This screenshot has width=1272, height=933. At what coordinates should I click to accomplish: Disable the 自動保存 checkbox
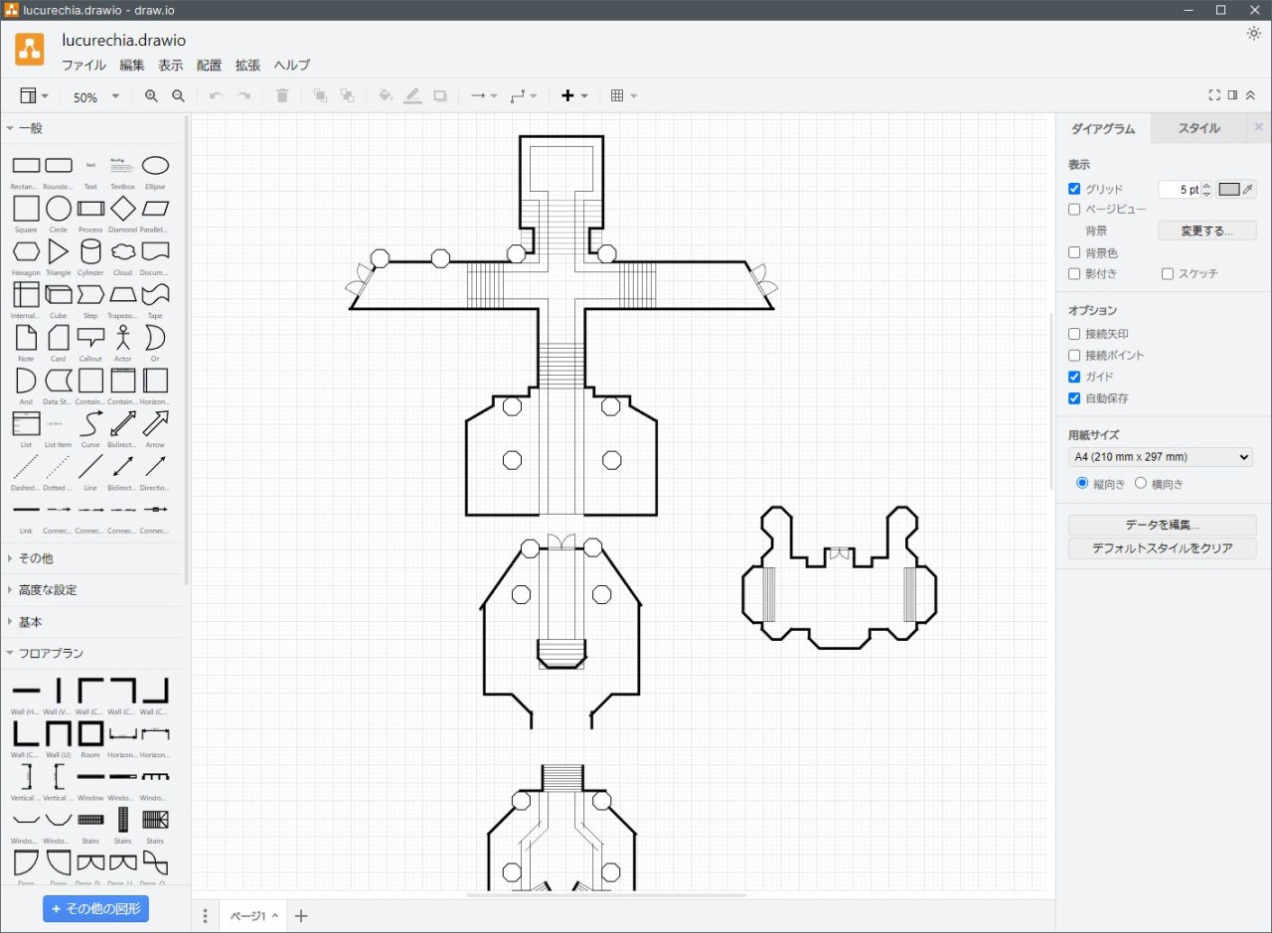point(1074,398)
